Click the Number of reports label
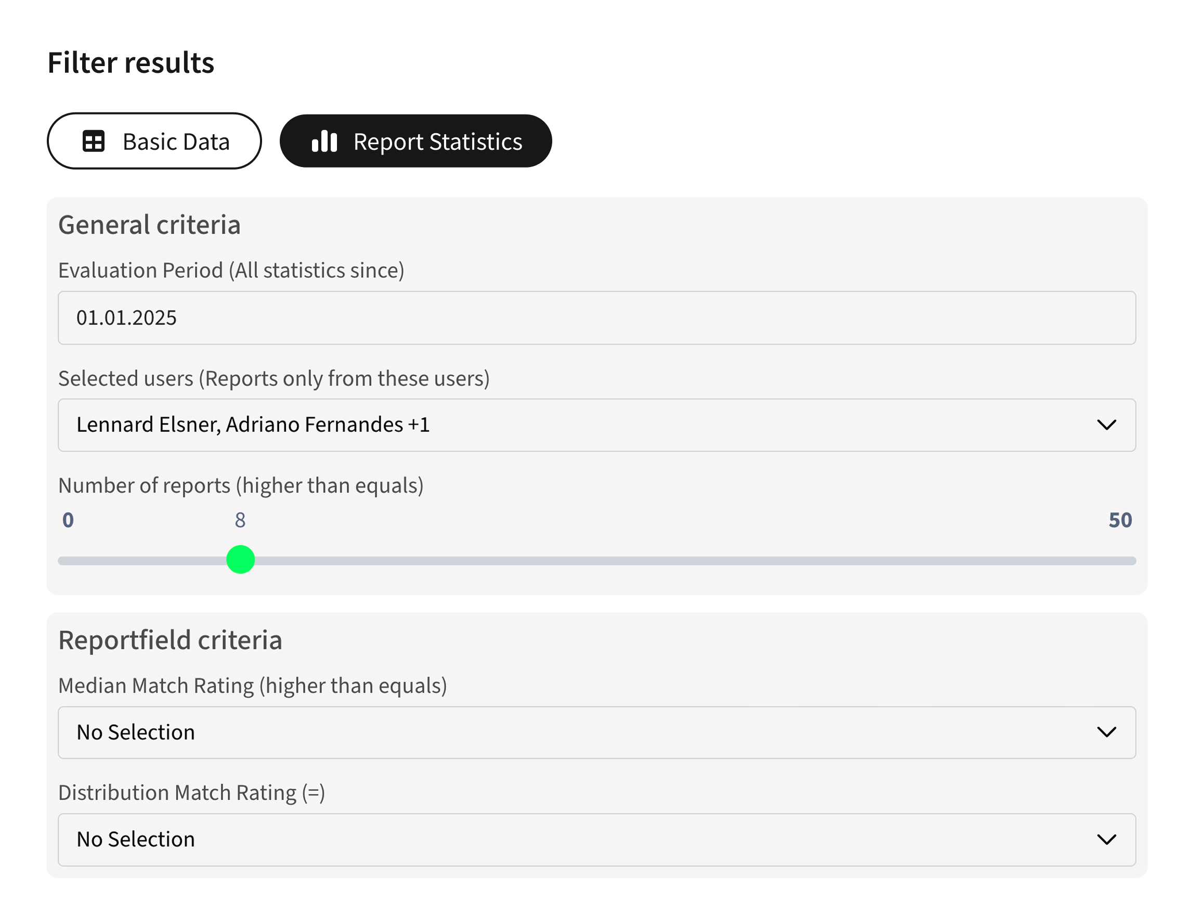Screen dimensions: 1196x924 click(241, 486)
